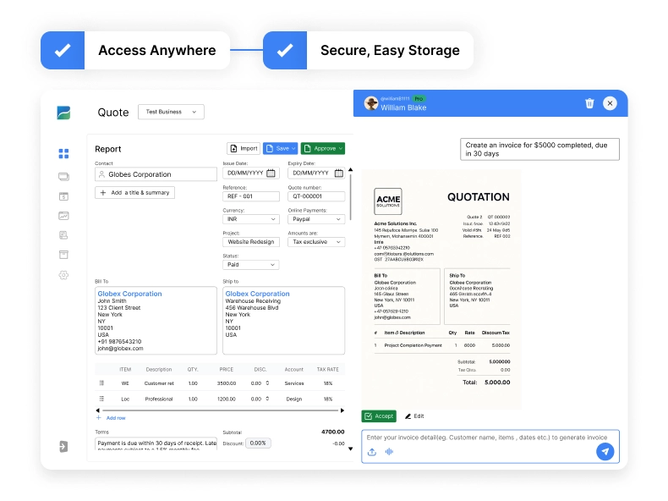Open the settings gear in sidebar
Screen dimensions: 668x501
click(x=63, y=275)
